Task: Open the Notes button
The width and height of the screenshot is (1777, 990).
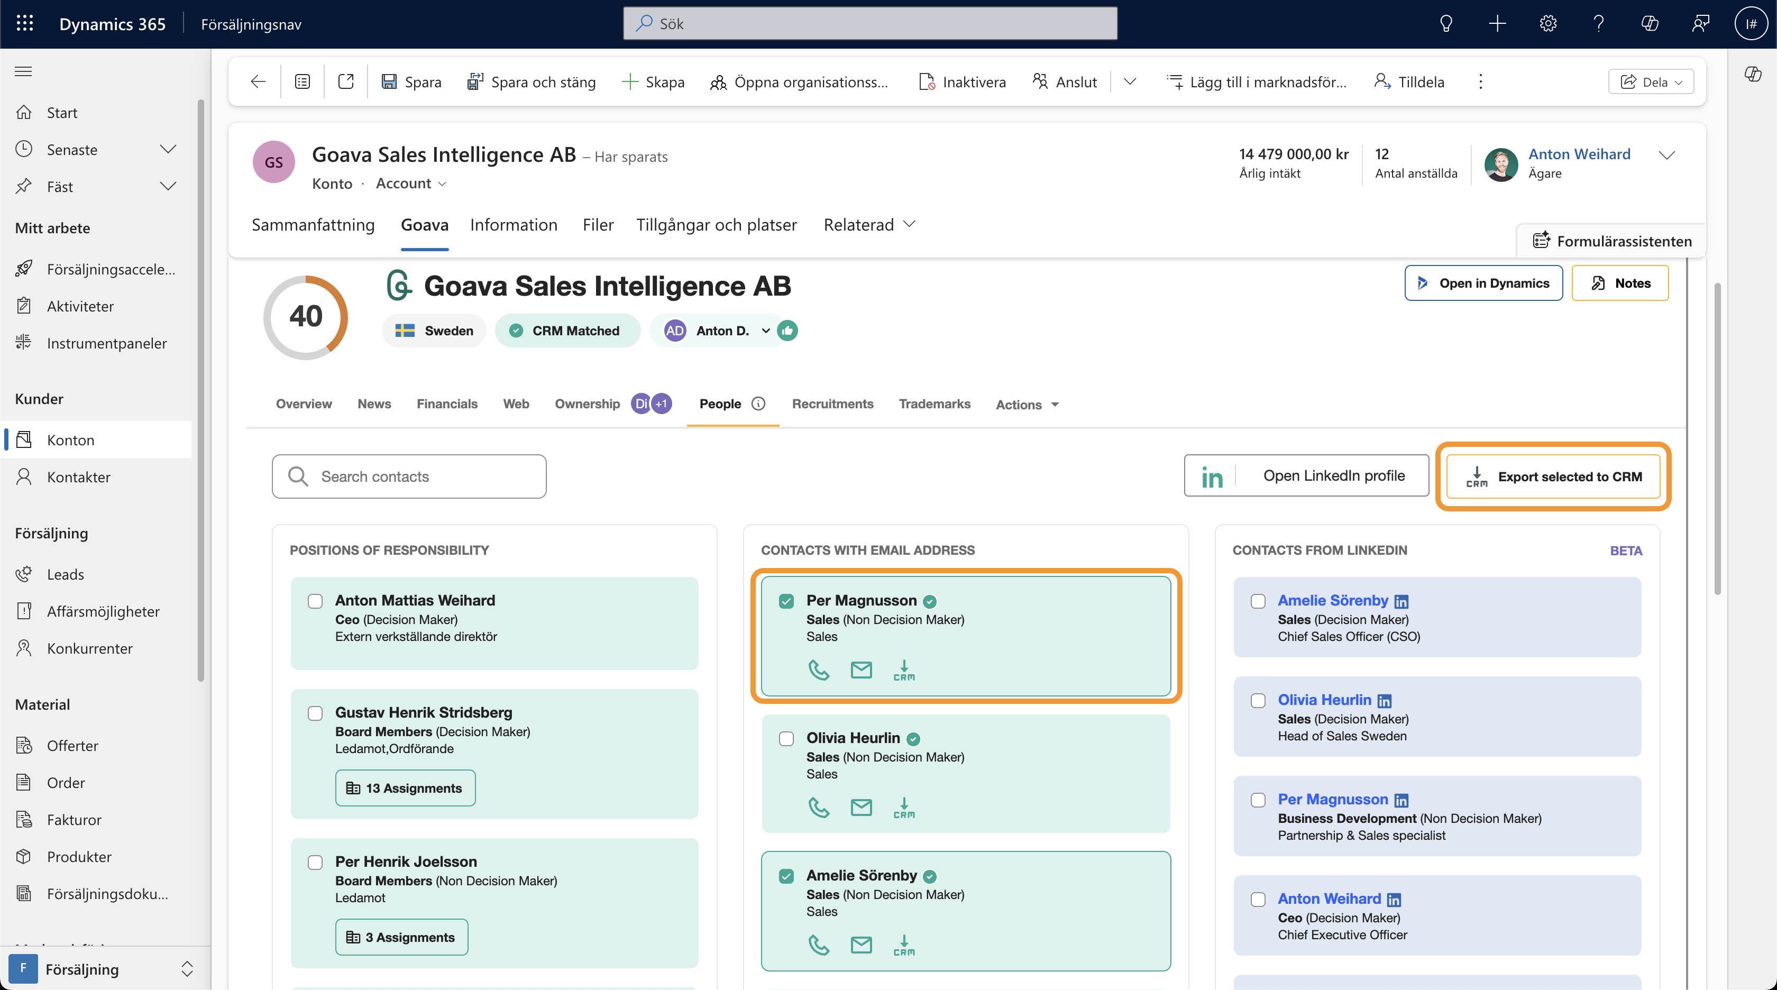Action: point(1620,283)
